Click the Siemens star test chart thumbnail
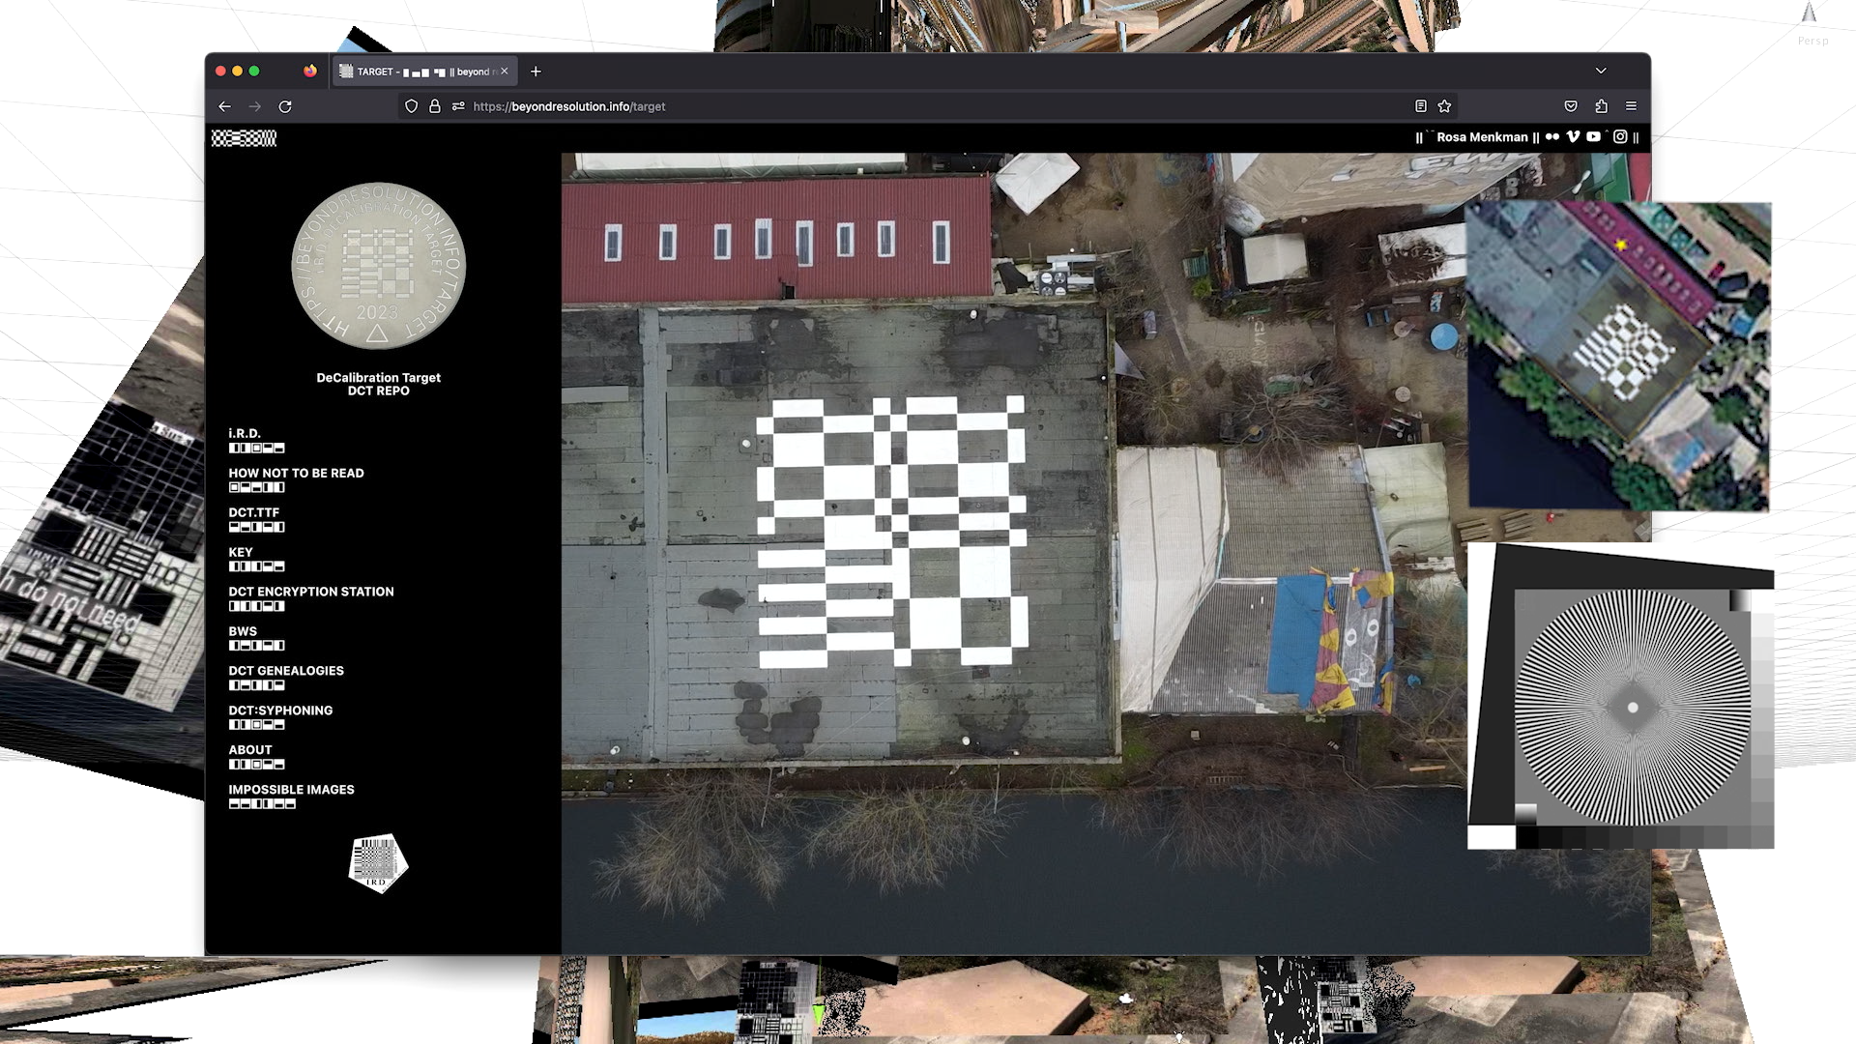Image resolution: width=1856 pixels, height=1044 pixels. coord(1621,696)
